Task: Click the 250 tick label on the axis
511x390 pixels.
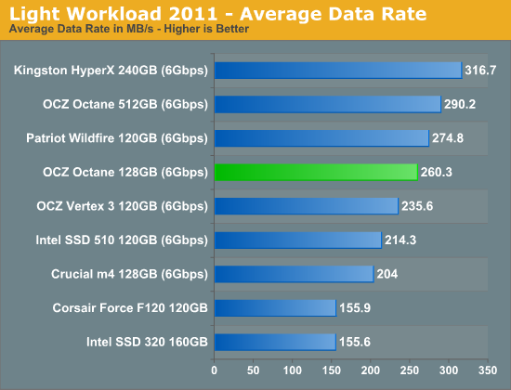Action: [410, 370]
